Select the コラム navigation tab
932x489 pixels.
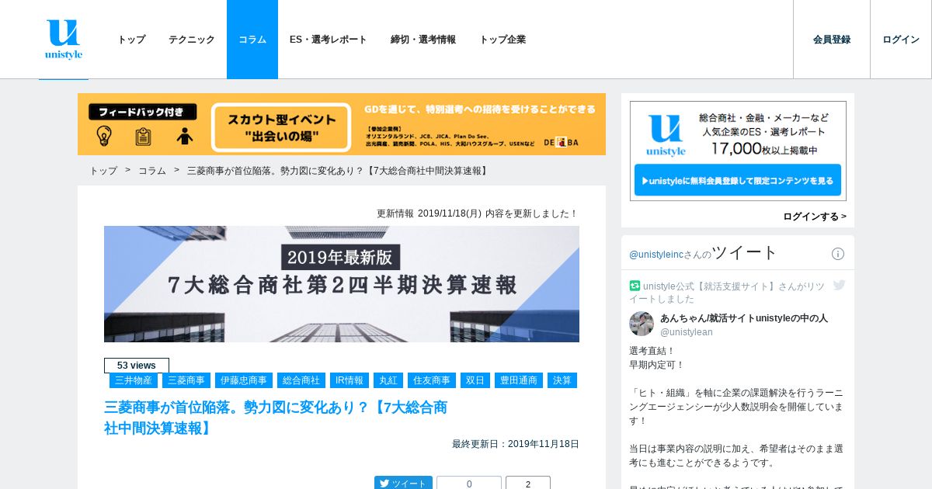coord(252,40)
